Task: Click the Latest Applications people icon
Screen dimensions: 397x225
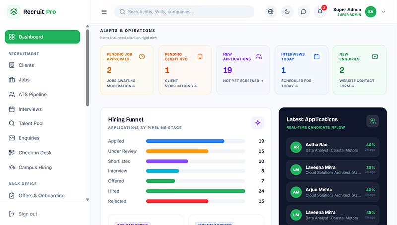Action: click(x=373, y=121)
